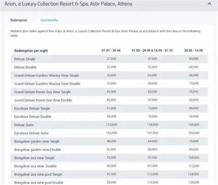Select the 33,000 Garden/Marina View Single value
Viewport: 218px width, 185px height.
click(x=111, y=75)
